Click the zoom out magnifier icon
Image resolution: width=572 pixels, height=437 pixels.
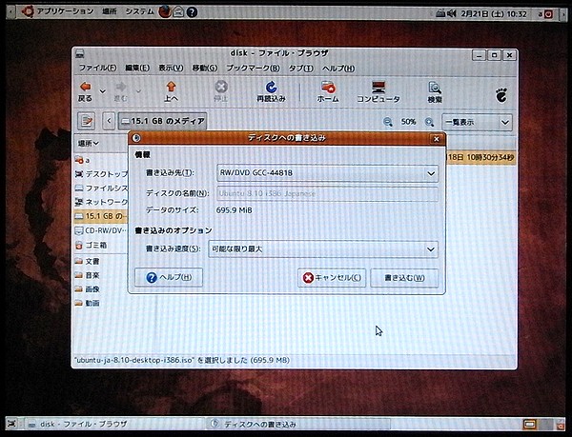388,122
